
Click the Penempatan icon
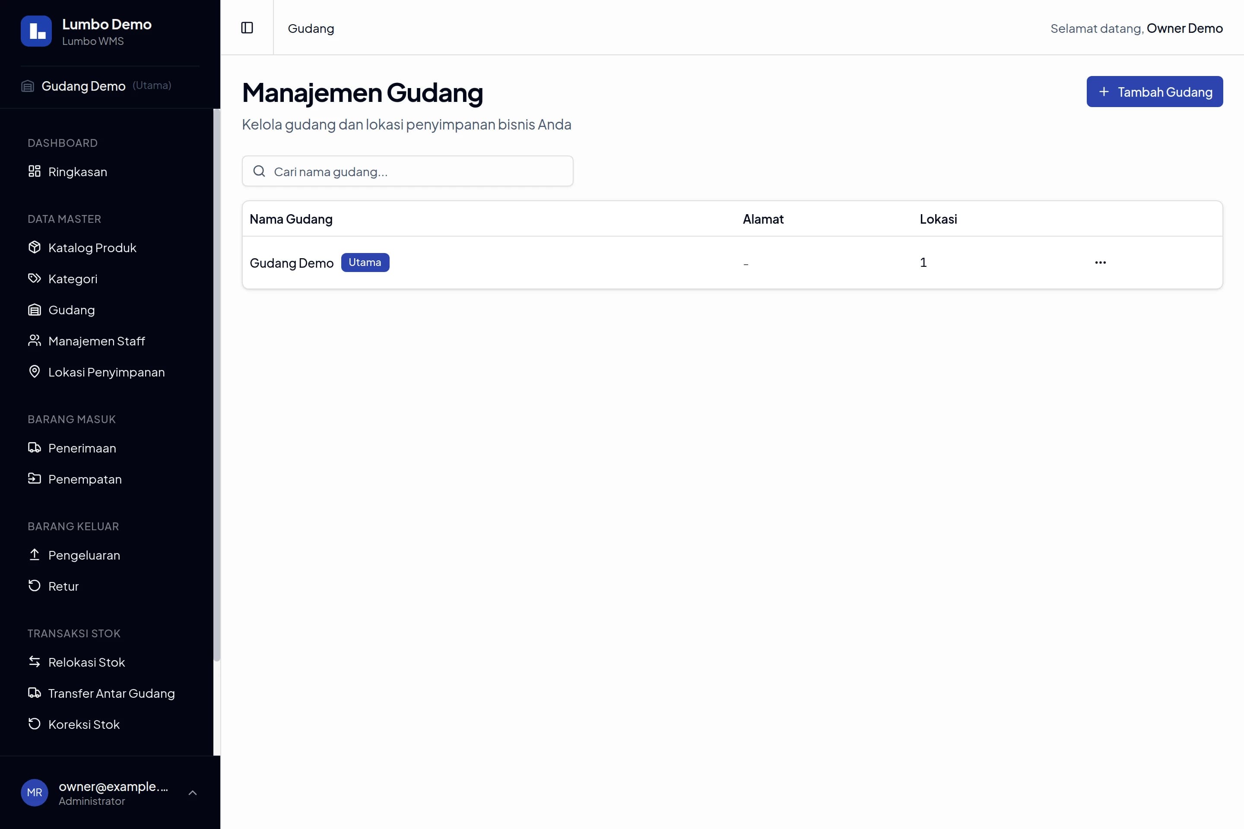[35, 479]
